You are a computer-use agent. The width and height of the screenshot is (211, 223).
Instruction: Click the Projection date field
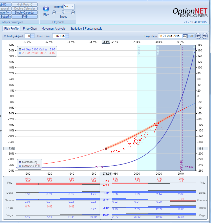(x=170, y=36)
